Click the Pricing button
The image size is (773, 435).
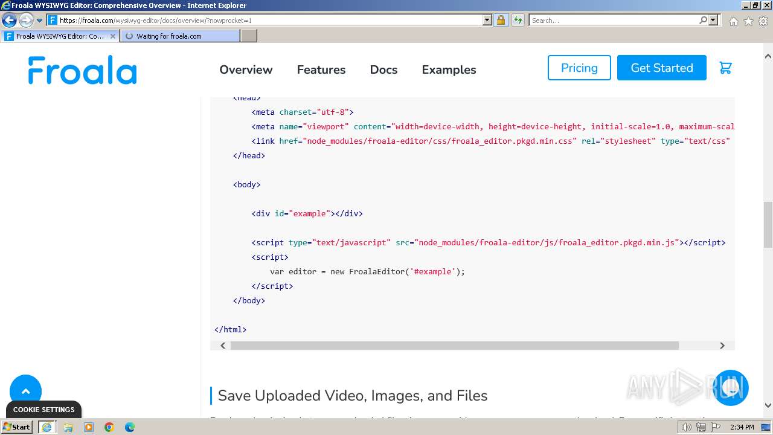[x=579, y=68]
